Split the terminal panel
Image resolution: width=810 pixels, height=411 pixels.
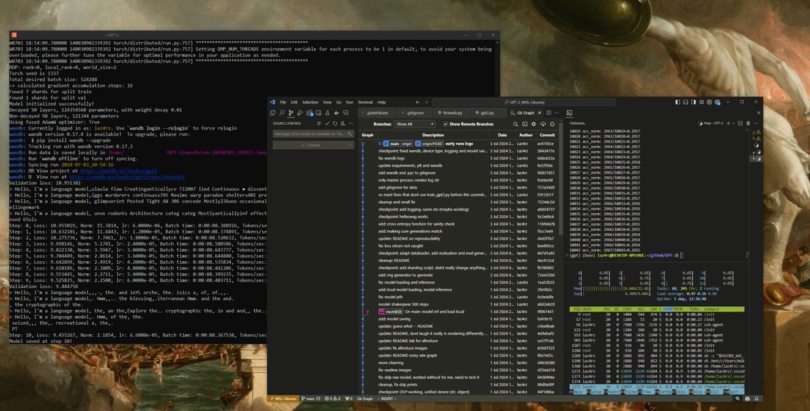pyautogui.click(x=740, y=124)
